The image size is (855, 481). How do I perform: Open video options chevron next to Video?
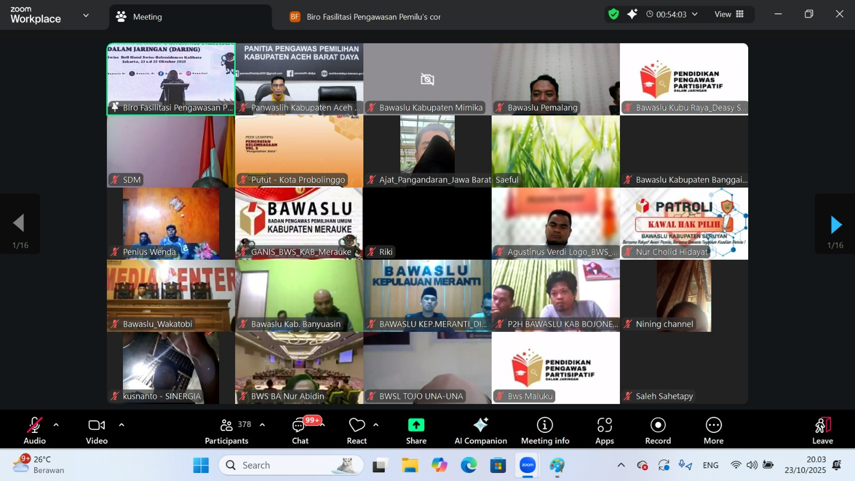(x=121, y=425)
